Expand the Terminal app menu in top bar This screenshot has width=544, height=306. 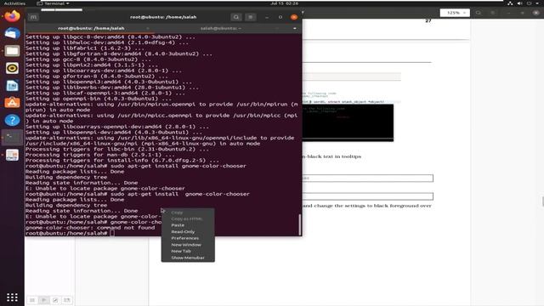[x=53, y=3]
